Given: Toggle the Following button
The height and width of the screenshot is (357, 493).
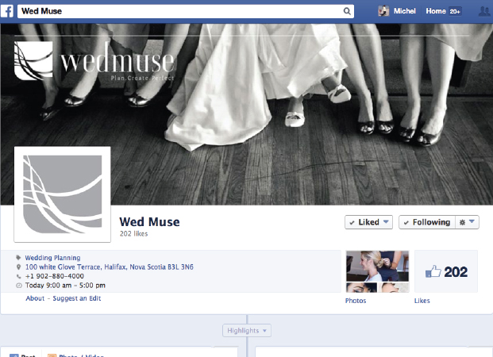Looking at the screenshot, I should 427,222.
